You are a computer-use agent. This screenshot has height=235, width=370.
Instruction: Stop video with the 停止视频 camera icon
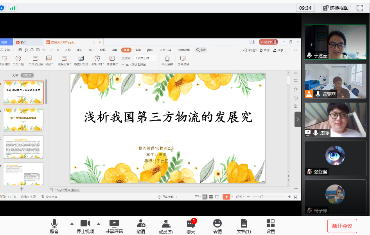pos(85,226)
